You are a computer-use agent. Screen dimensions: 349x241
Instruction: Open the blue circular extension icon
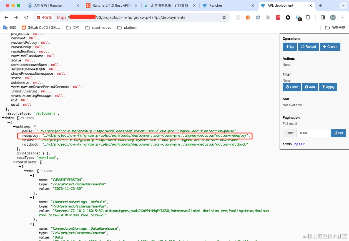pos(258,17)
